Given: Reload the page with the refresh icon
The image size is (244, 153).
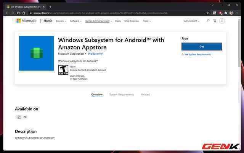Looking at the screenshot, I should tap(18, 13).
